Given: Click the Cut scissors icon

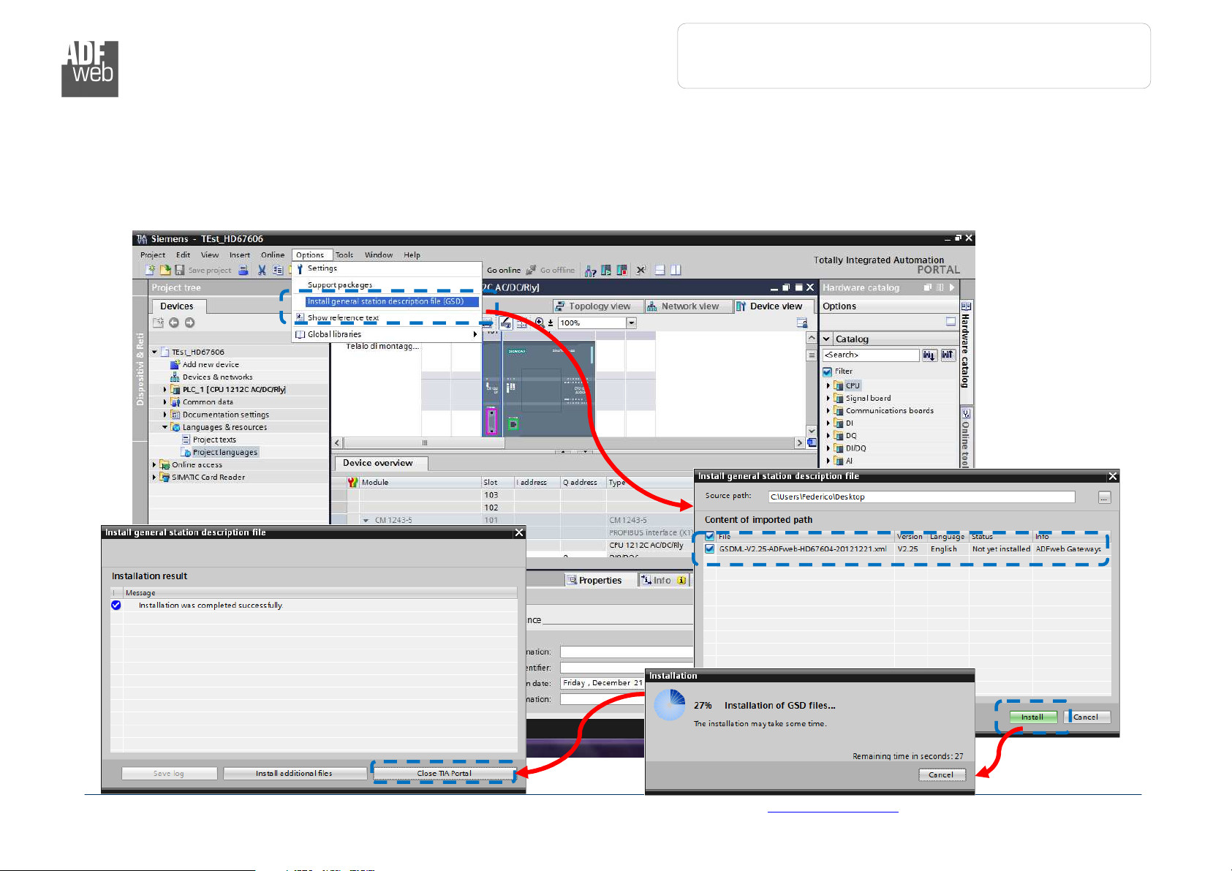Looking at the screenshot, I should click(x=262, y=270).
